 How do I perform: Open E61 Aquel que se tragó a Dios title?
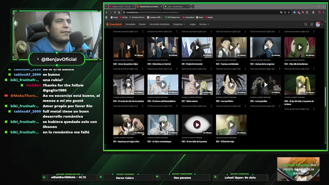tap(126, 142)
